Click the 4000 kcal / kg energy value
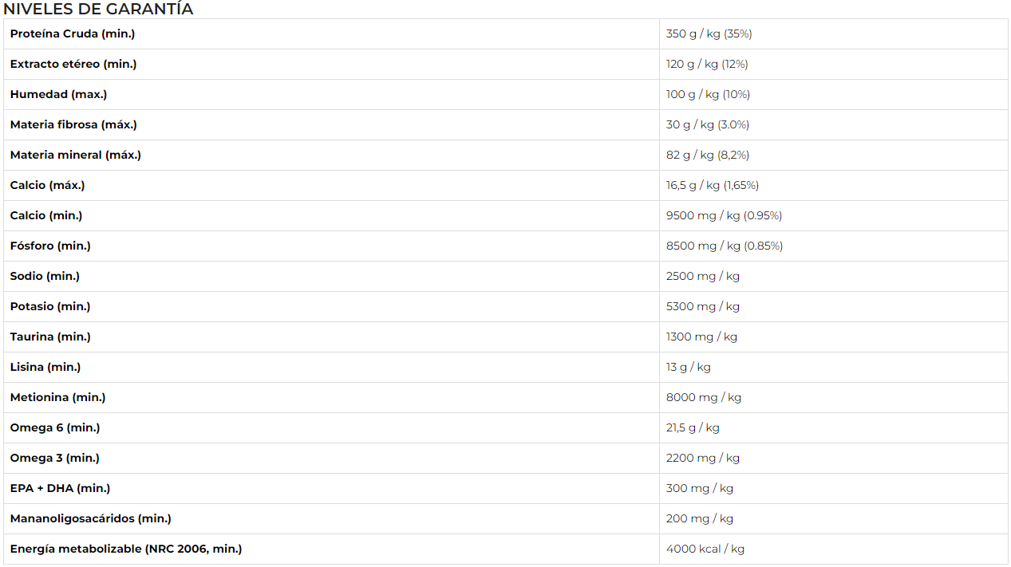The height and width of the screenshot is (567, 1011). (705, 549)
